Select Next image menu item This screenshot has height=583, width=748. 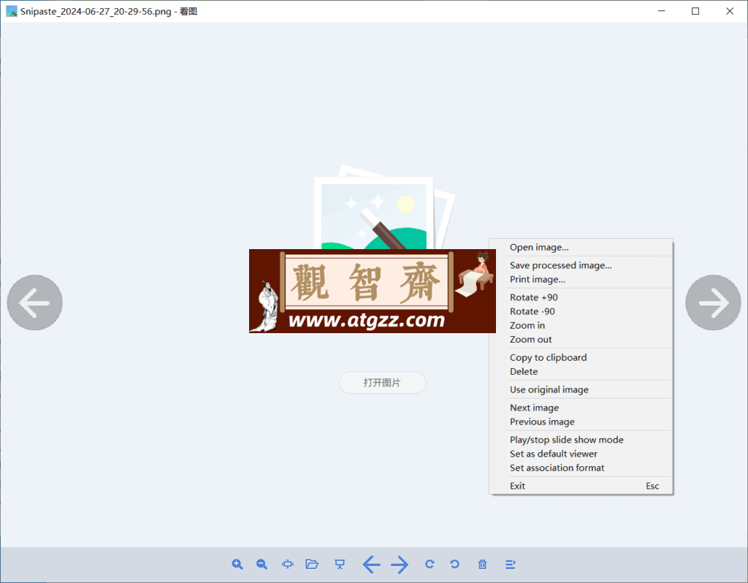pos(581,408)
